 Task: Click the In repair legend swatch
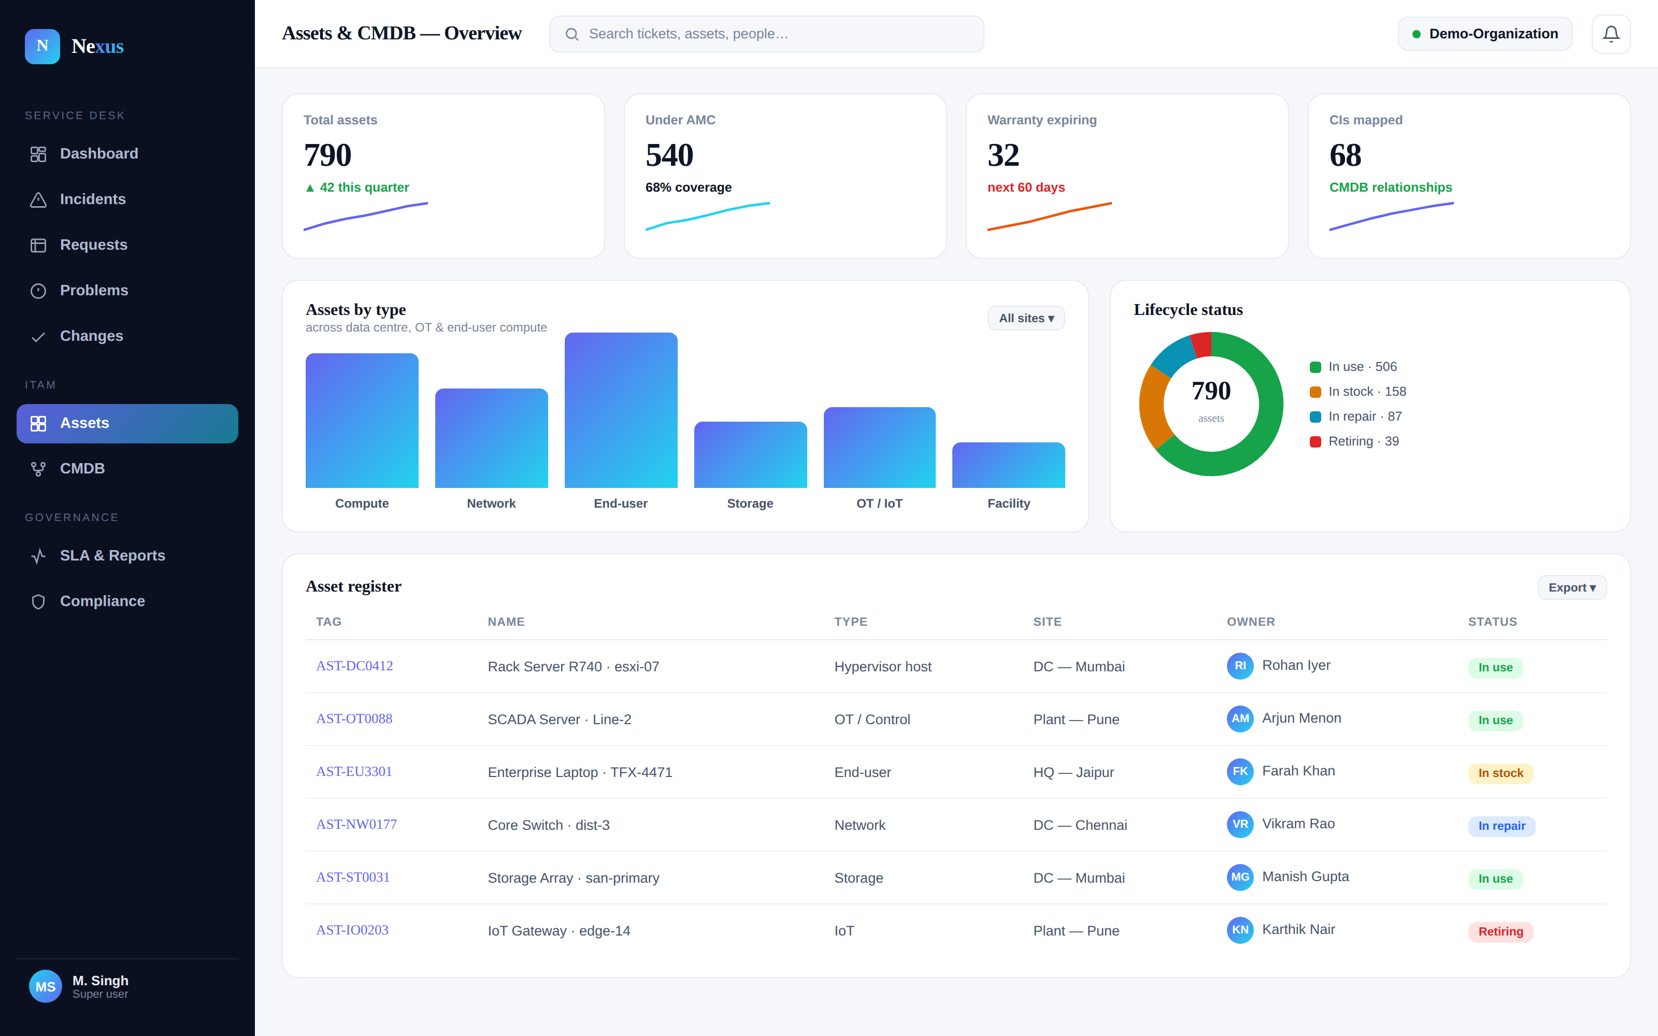pos(1315,416)
